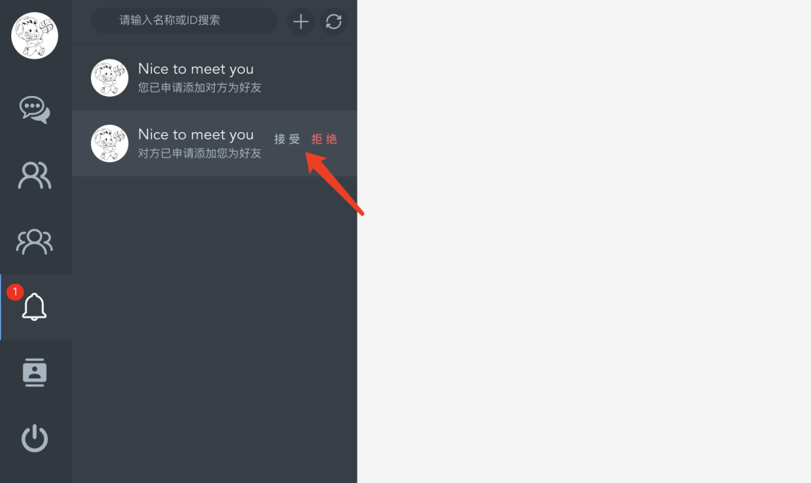
Task: Click the second Nice to meet you title
Action: click(196, 134)
